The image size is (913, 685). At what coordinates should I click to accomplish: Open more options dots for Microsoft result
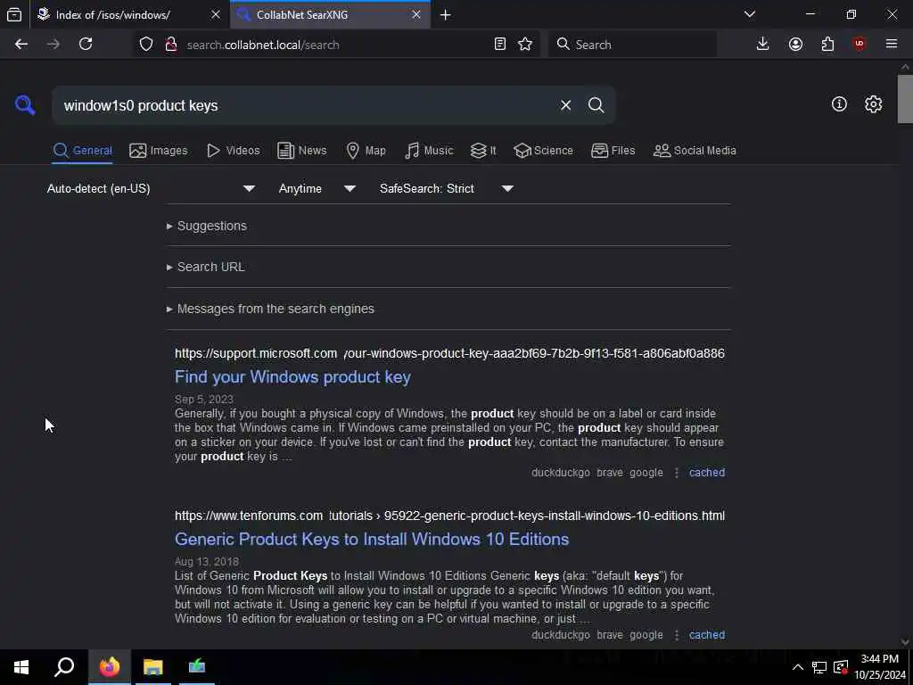[676, 473]
